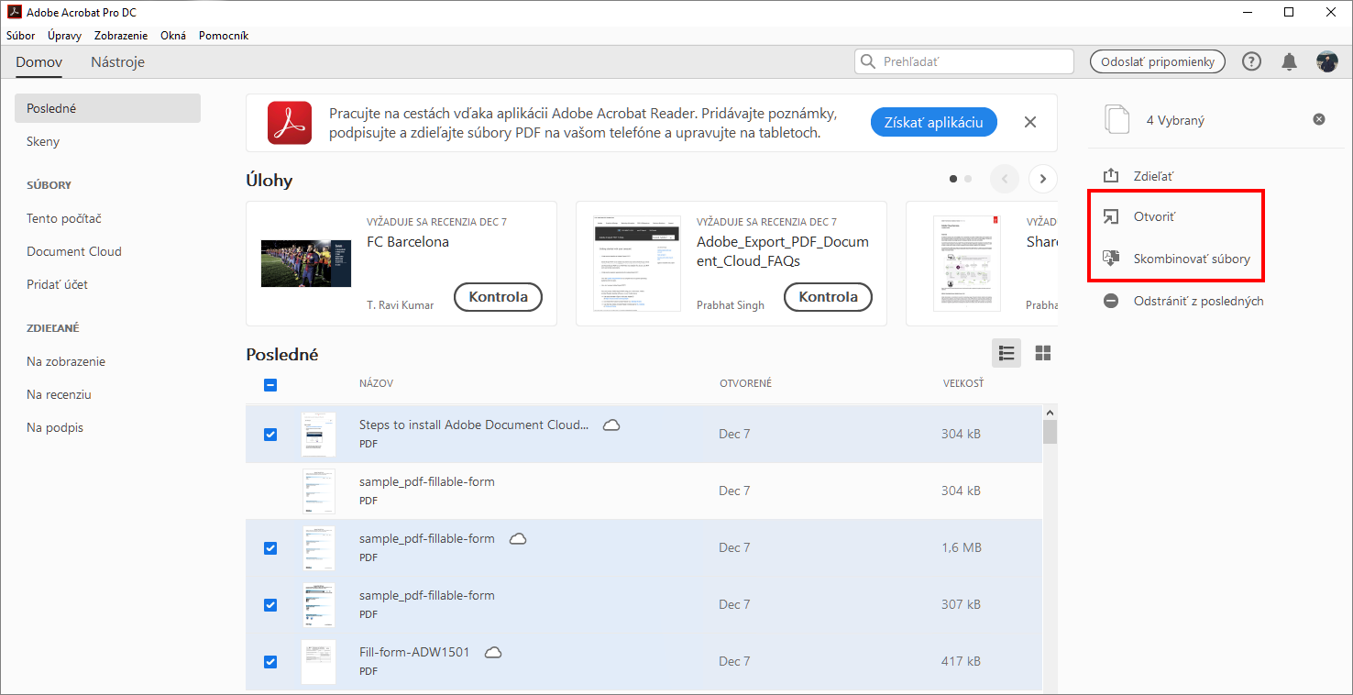Click the open icon beside Otvoriť
This screenshot has height=695, width=1353.
tap(1111, 217)
